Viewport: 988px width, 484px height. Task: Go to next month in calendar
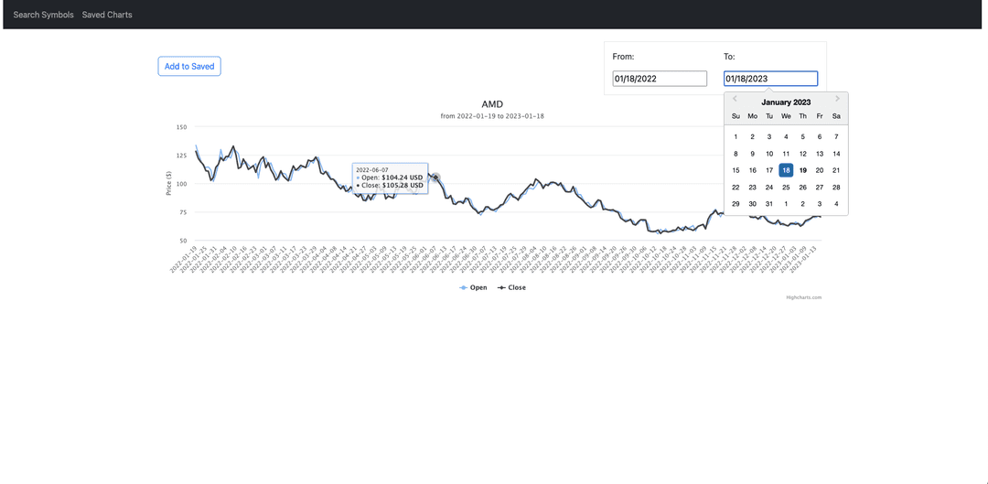837,99
